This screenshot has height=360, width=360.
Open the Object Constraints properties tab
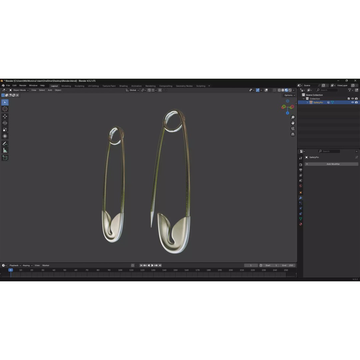(301, 214)
